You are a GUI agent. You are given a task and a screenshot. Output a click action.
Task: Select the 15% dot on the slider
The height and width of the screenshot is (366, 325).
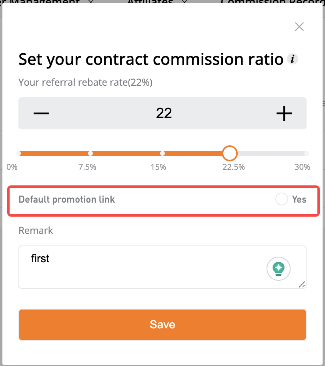pos(162,153)
